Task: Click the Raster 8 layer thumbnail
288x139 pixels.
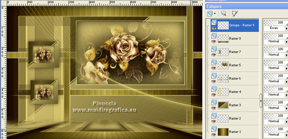Action: pyautogui.click(x=223, y=39)
